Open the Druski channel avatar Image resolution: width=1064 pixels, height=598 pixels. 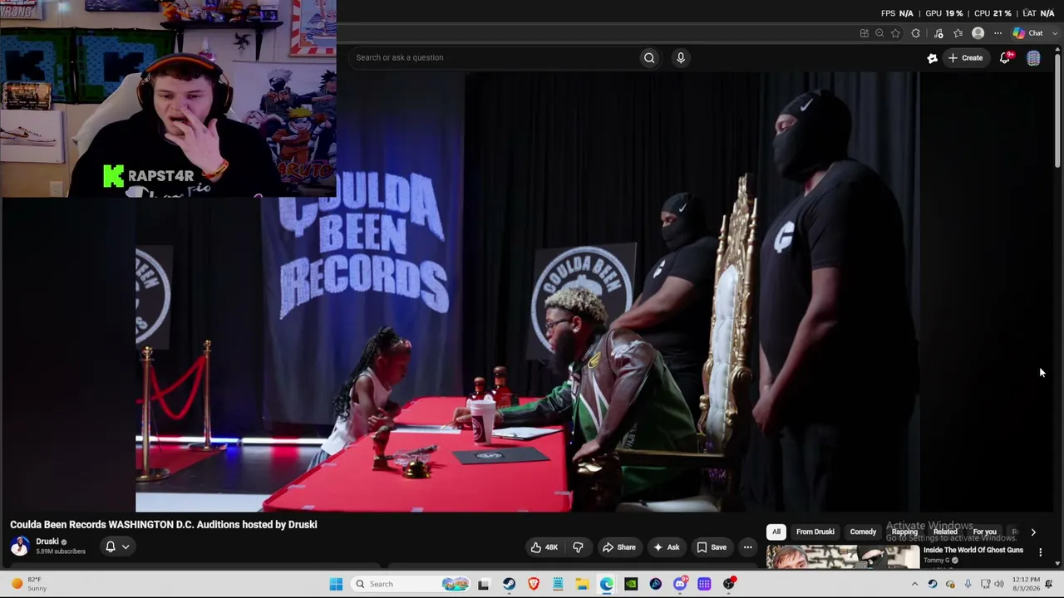20,546
